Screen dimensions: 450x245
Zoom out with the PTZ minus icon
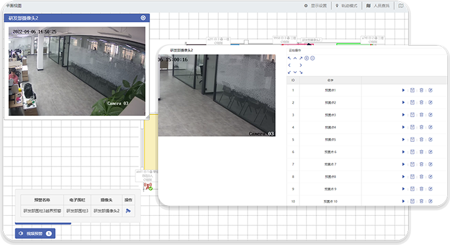[313, 58]
